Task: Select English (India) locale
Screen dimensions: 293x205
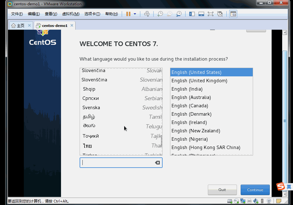Action: pyautogui.click(x=211, y=89)
